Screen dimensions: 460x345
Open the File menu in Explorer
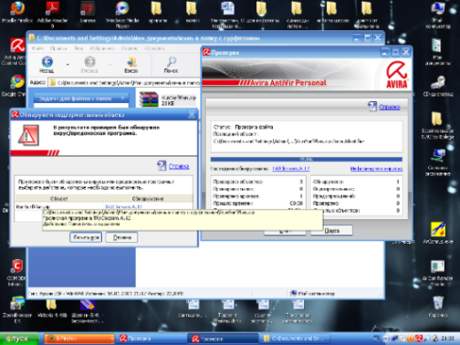click(x=37, y=48)
